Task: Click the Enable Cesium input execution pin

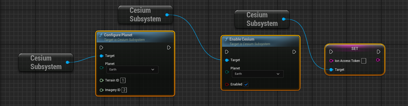Action: point(227,52)
